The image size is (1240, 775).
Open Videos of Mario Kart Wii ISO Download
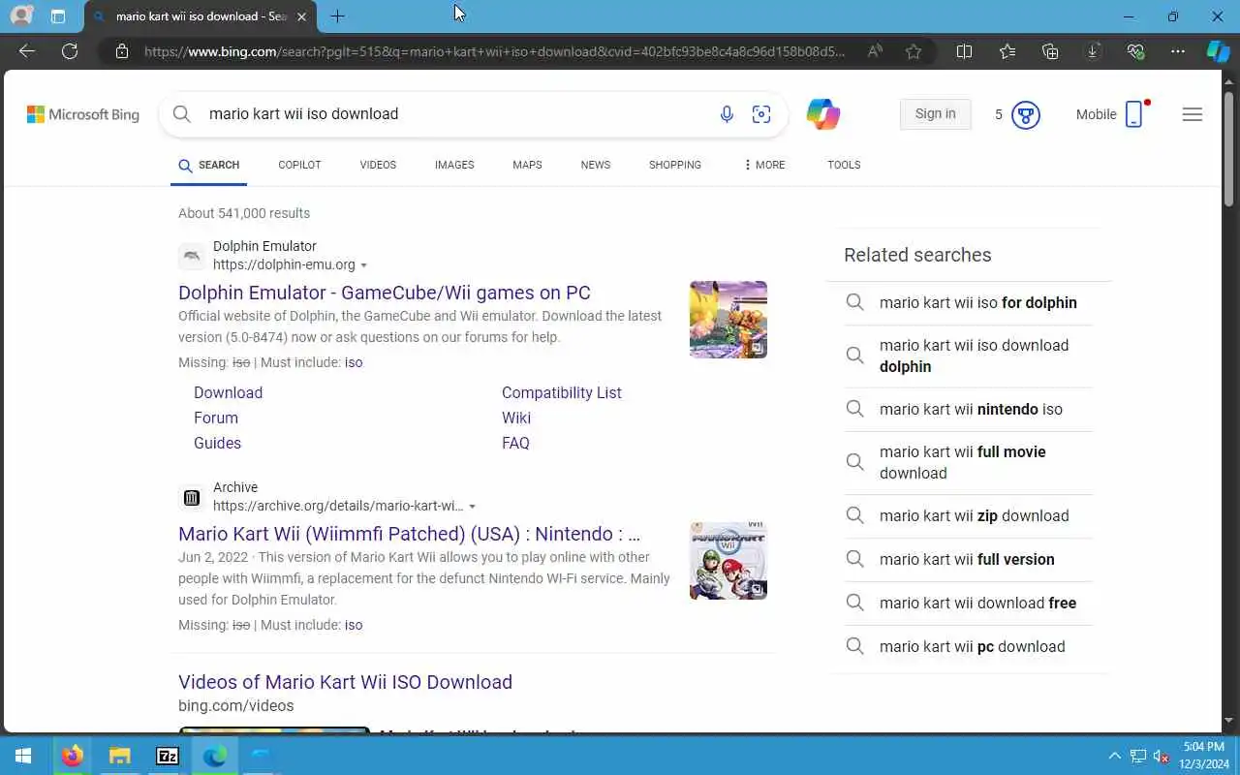click(x=345, y=682)
